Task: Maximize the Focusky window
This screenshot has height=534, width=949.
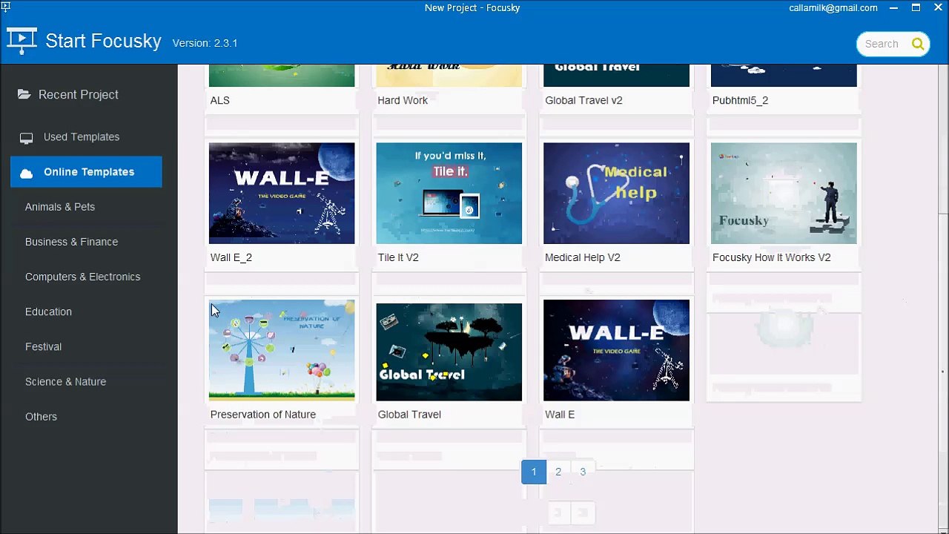Action: pos(916,8)
